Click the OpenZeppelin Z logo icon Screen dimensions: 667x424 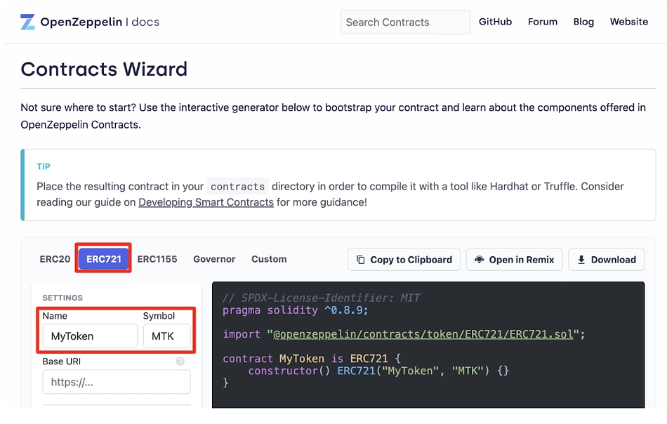[27, 22]
